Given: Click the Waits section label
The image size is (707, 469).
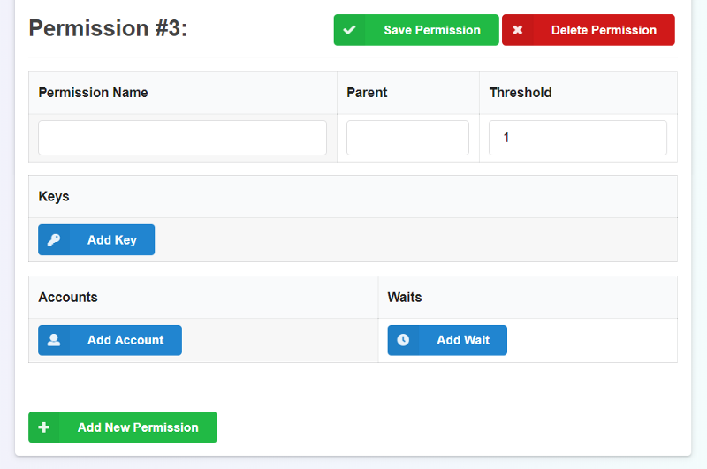Looking at the screenshot, I should point(405,298).
